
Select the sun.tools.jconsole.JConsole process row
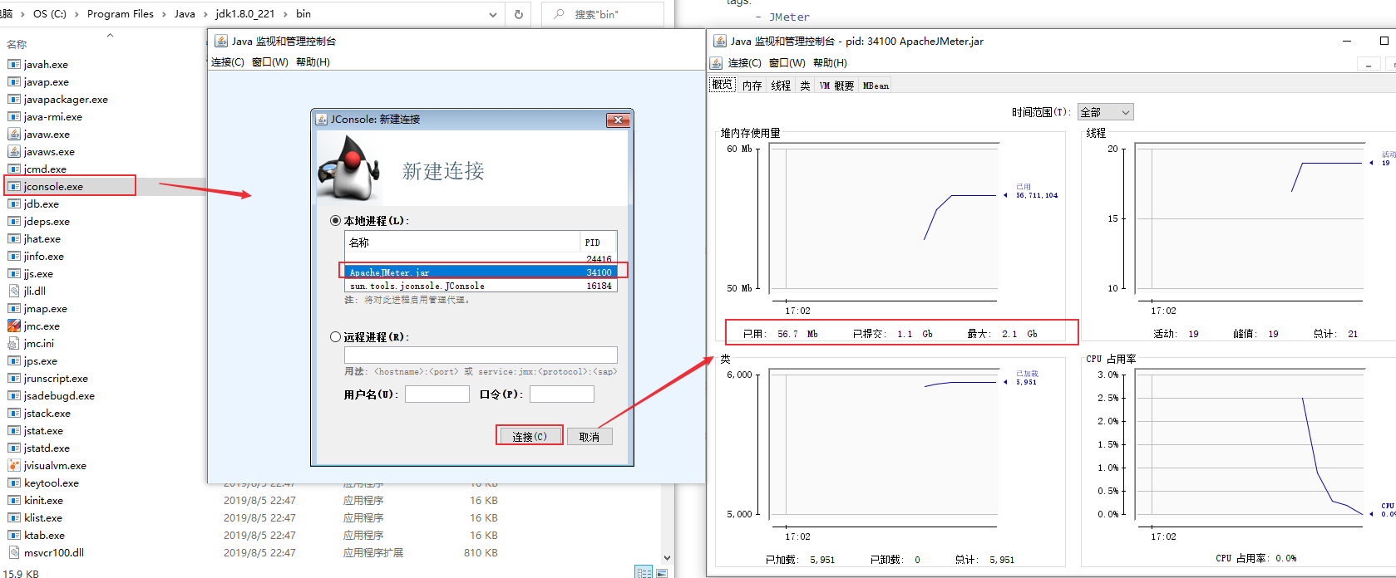point(481,286)
